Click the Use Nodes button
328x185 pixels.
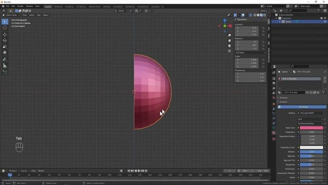pyautogui.click(x=302, y=107)
